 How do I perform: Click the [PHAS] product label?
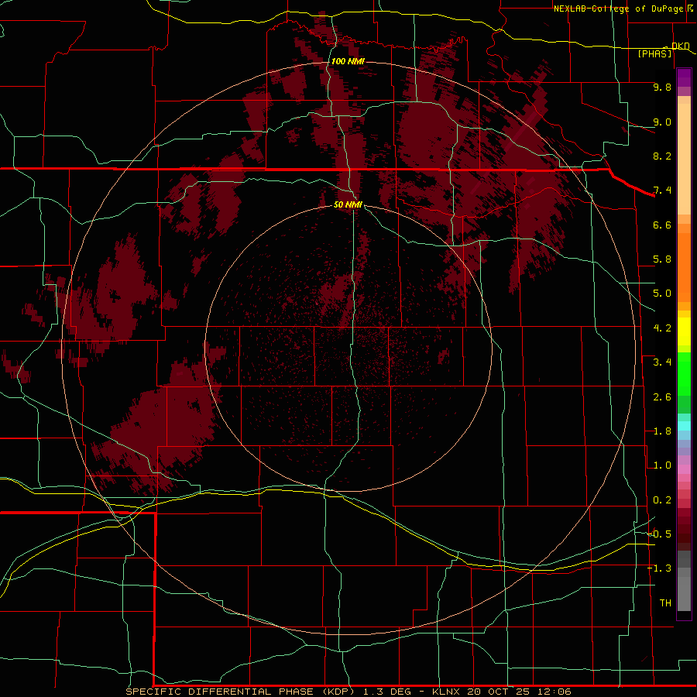654,53
